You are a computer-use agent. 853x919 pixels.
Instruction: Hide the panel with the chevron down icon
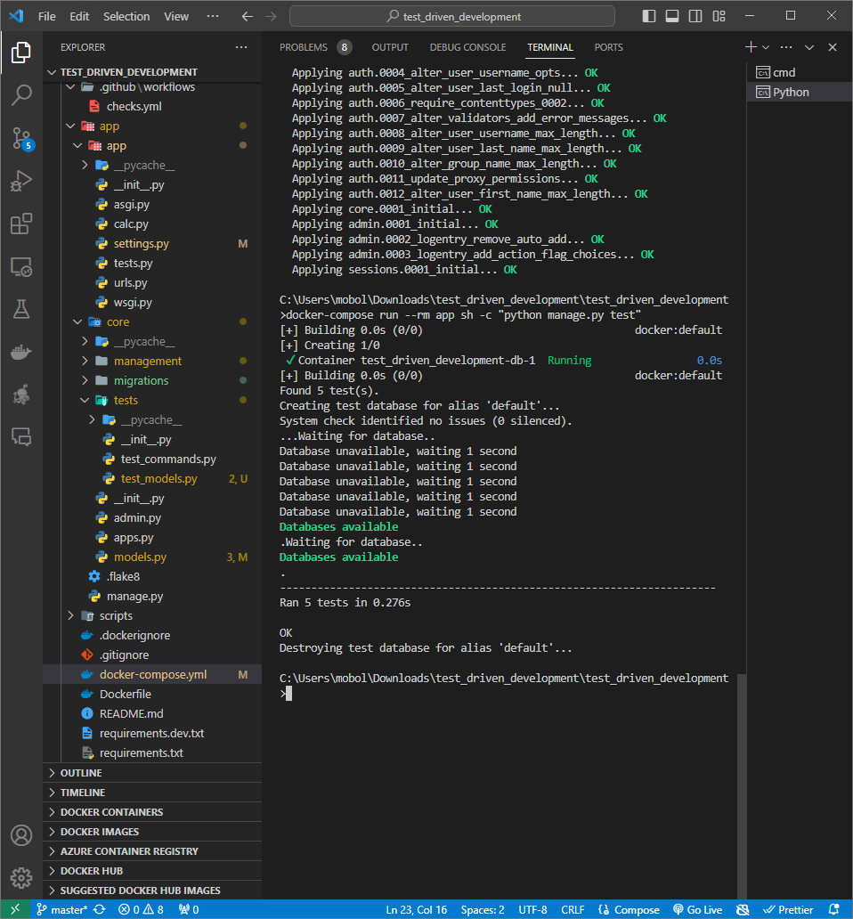[809, 47]
